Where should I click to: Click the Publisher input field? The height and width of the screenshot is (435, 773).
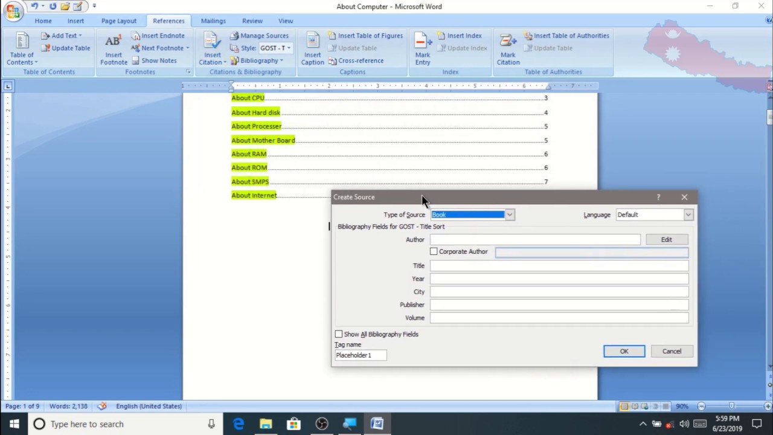click(x=559, y=305)
